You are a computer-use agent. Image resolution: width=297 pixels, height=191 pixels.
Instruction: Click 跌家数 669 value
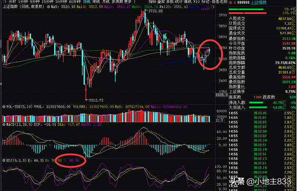click(x=292, y=97)
